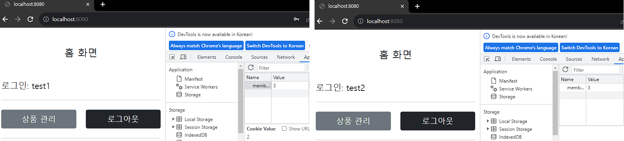624x141 pixels.
Task: Expand Local Storage in right DevTools
Action: (x=488, y=121)
